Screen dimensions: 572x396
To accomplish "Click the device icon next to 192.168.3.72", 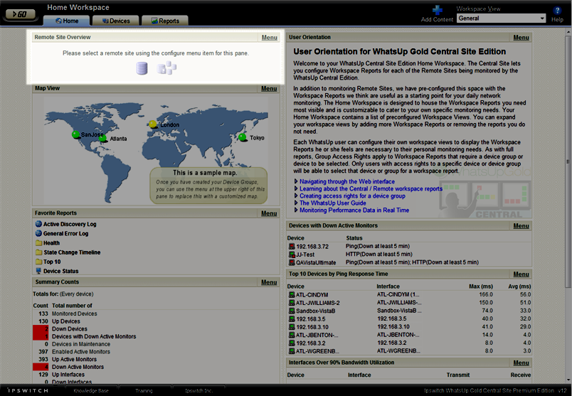I will click(x=292, y=246).
